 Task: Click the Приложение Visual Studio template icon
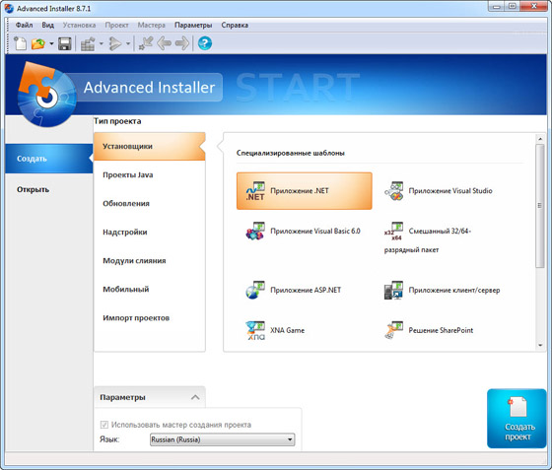point(393,191)
